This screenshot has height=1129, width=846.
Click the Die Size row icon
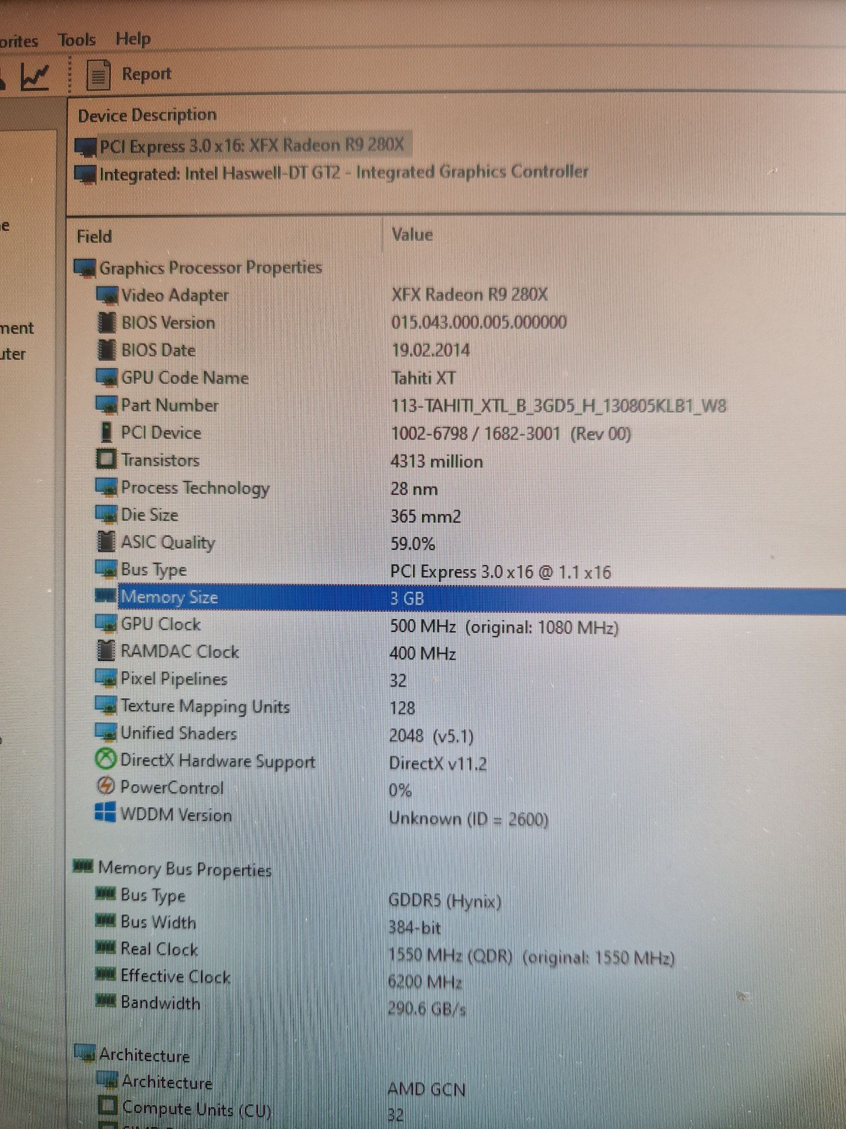[106, 515]
